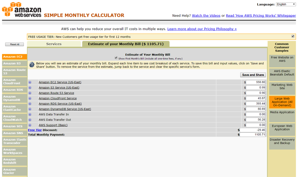Image resolution: width=298 pixels, height=177 pixels.
Task: Click the RDS cost field showing 393.44
Action: pyautogui.click(x=256, y=104)
